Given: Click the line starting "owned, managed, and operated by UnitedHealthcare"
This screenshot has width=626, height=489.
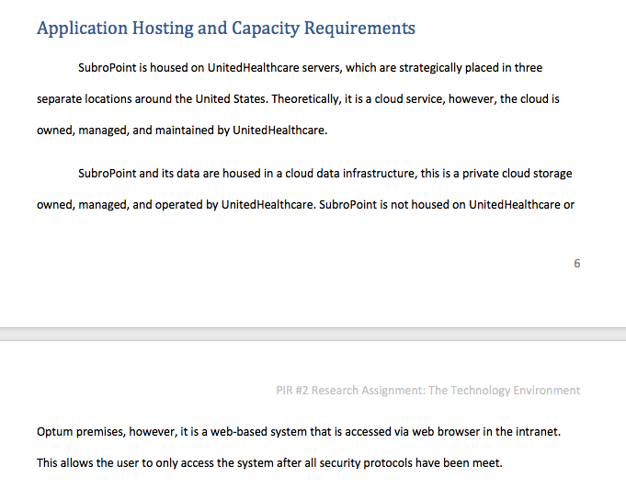Looking at the screenshot, I should (x=305, y=205).
